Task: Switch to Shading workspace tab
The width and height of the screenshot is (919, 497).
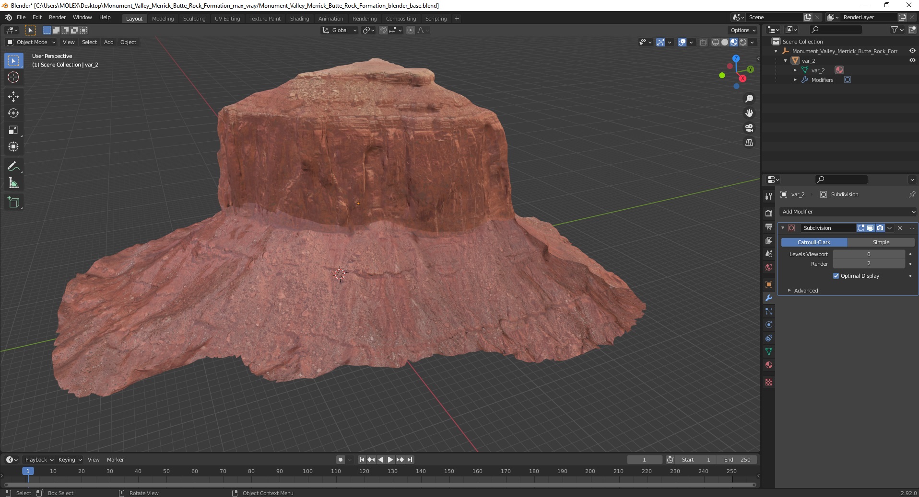Action: click(x=299, y=18)
